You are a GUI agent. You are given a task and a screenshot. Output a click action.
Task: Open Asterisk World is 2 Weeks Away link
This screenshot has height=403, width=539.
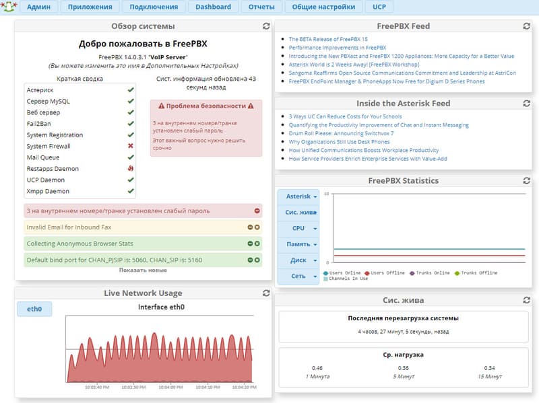click(354, 64)
